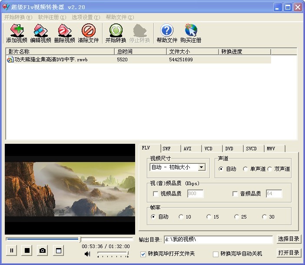Minimize the converter window

coord(278,7)
